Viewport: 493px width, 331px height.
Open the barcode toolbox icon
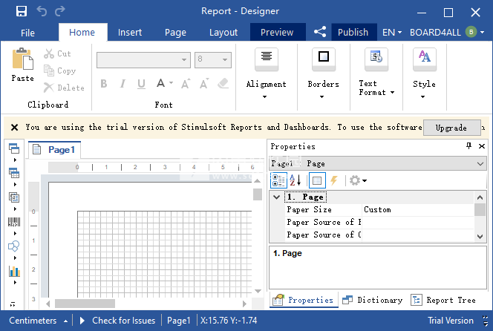coord(14,222)
